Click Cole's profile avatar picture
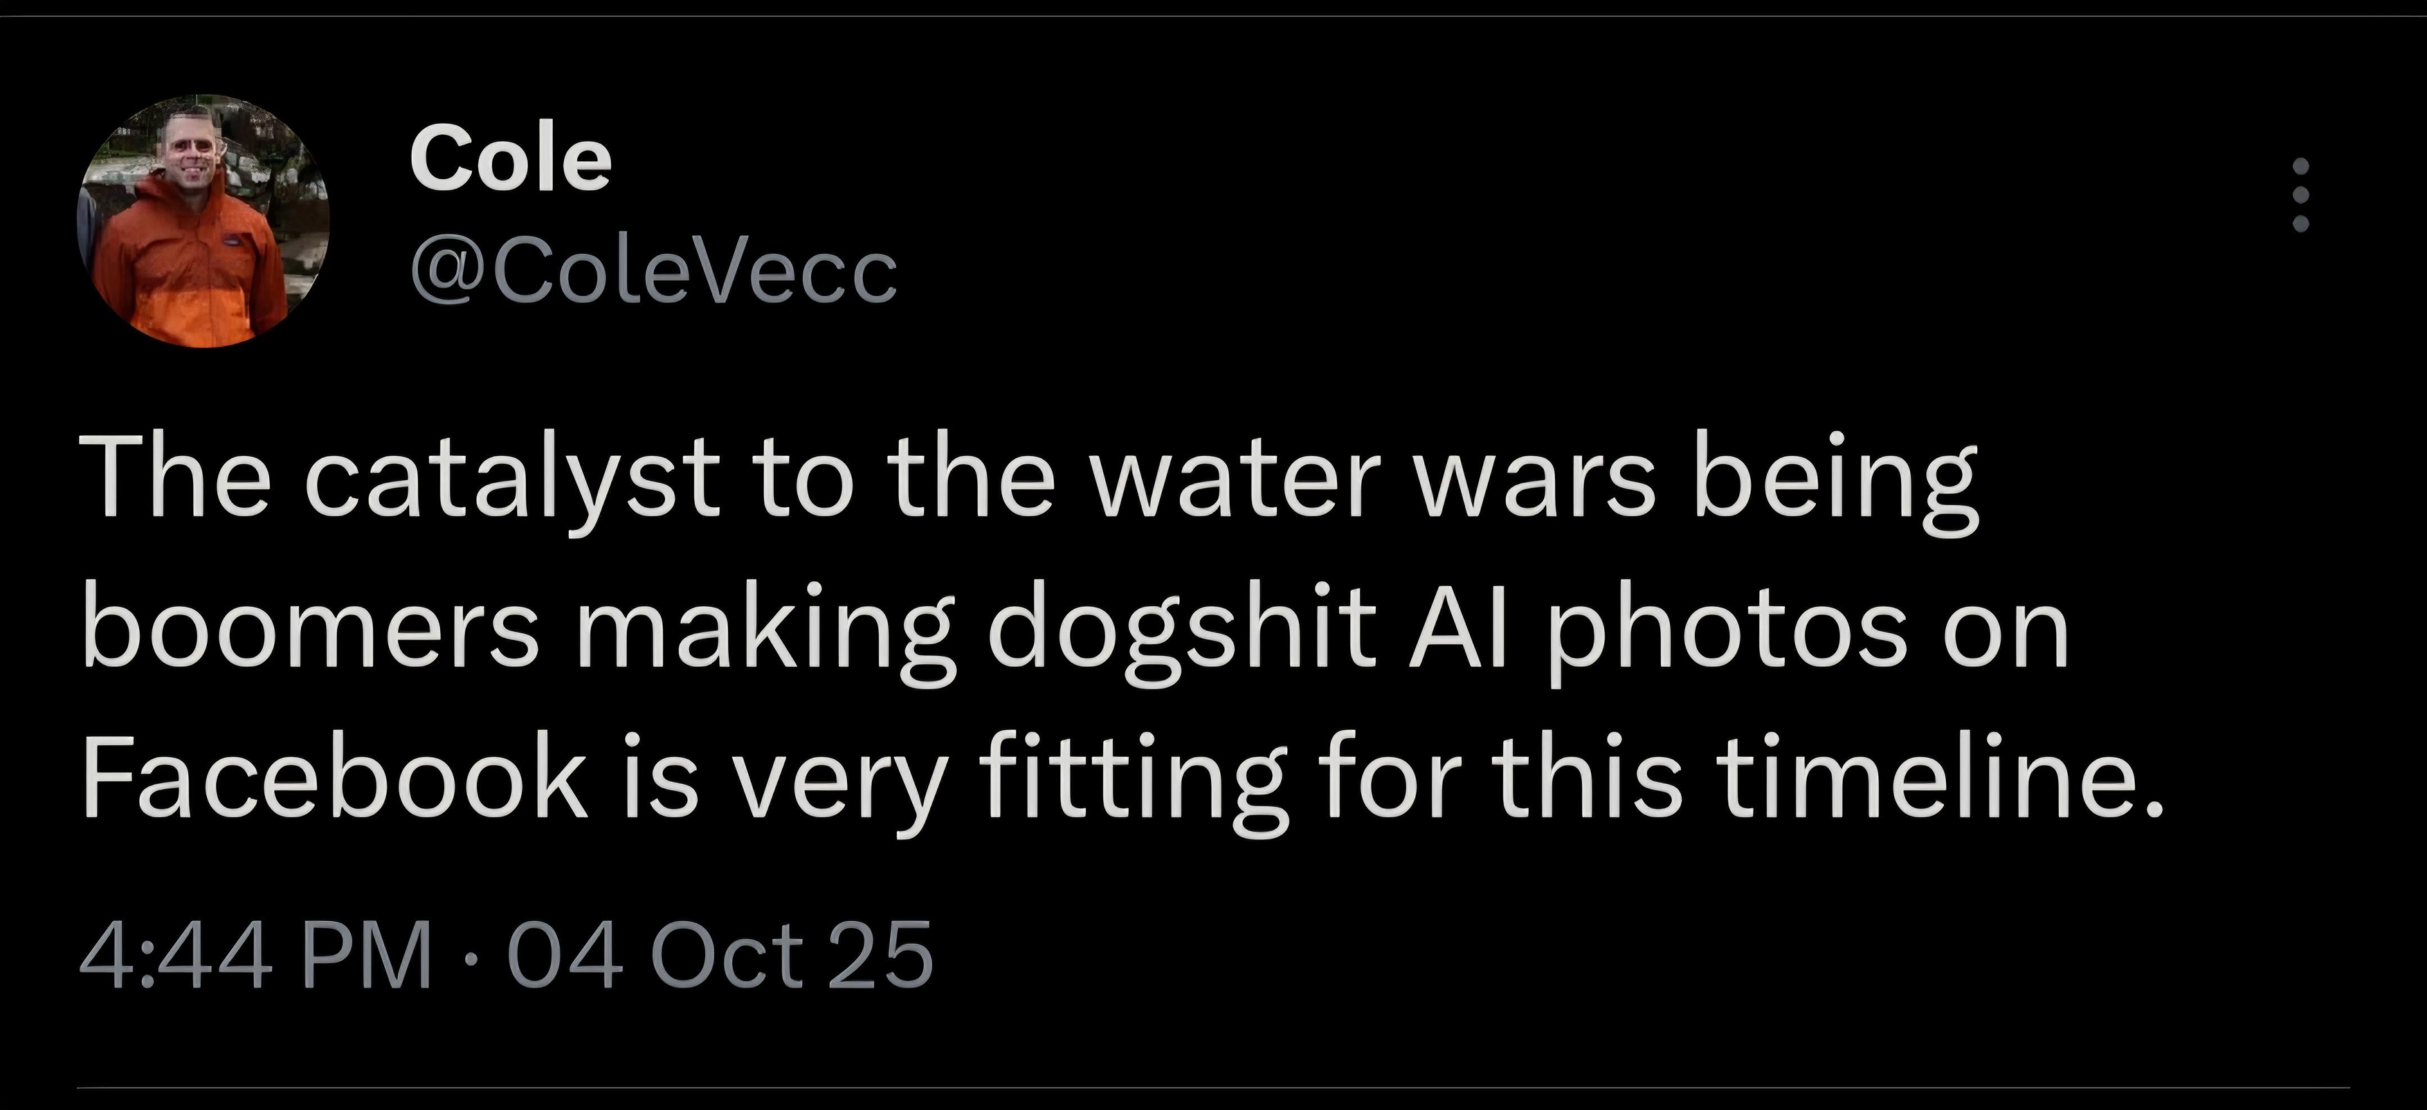This screenshot has height=1110, width=2427. pyautogui.click(x=203, y=221)
